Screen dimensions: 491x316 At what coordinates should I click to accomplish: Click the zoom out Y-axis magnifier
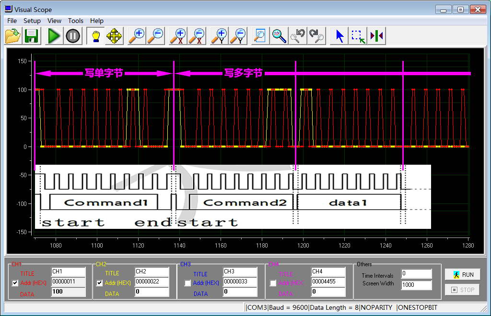238,36
